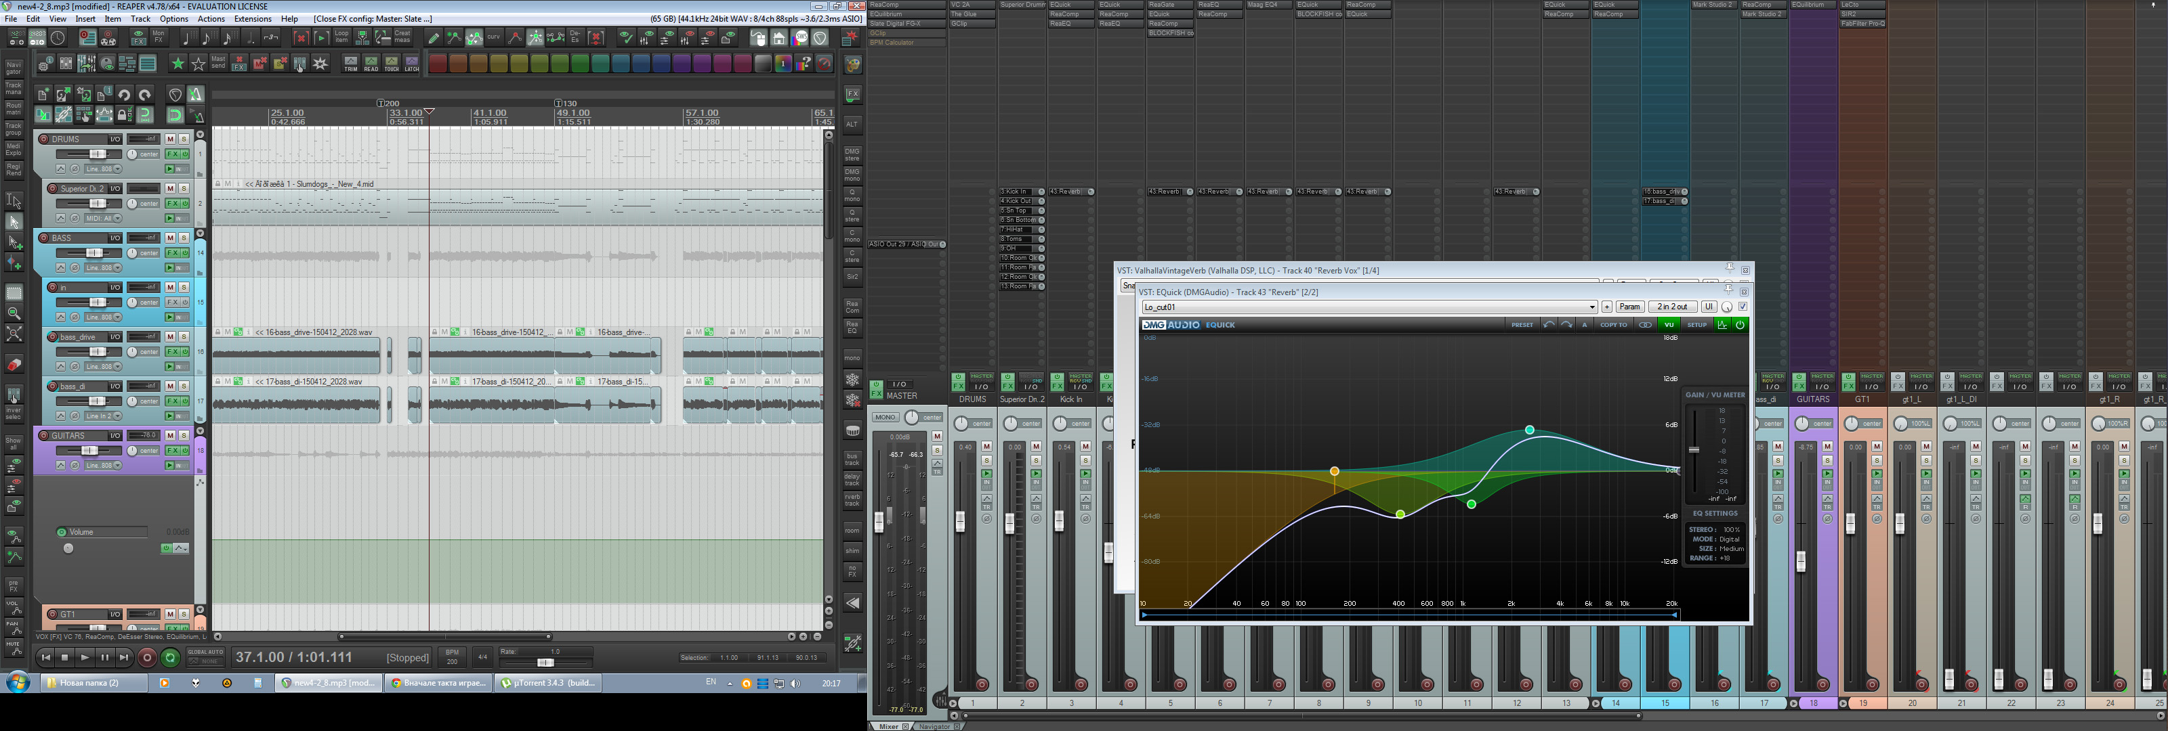Click the EQuick undo arrow icon
Image resolution: width=2168 pixels, height=731 pixels.
tap(1549, 325)
